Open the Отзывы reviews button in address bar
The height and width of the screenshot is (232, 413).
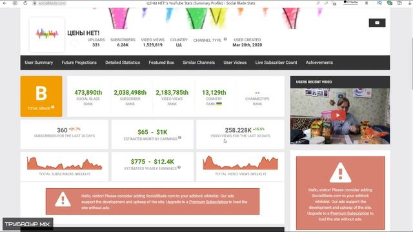[351, 3]
